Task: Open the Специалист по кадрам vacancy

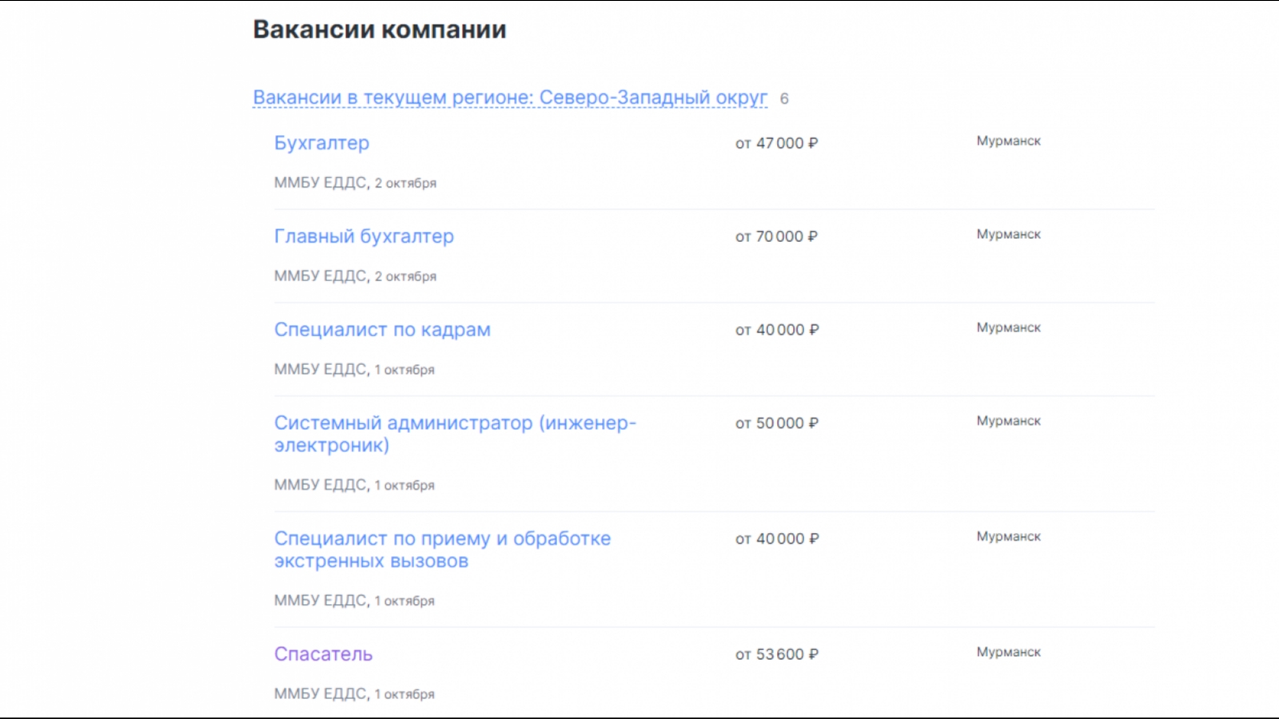Action: [x=382, y=330]
